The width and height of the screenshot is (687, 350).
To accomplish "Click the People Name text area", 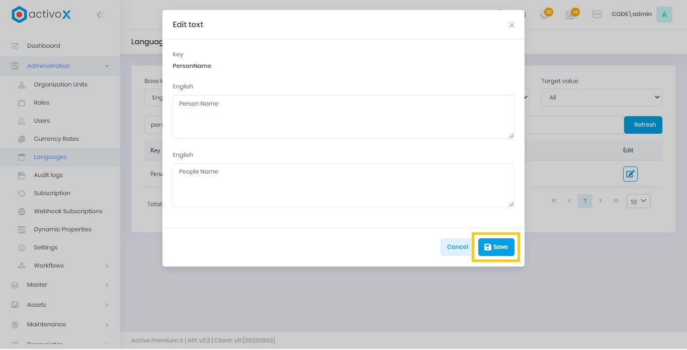I will (x=343, y=185).
